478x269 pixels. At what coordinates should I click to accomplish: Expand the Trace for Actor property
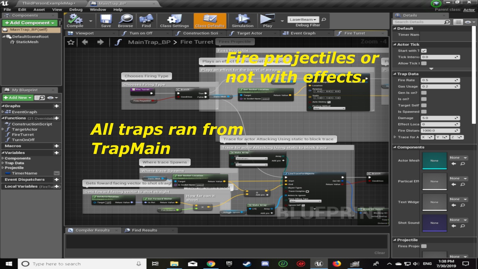(x=395, y=137)
